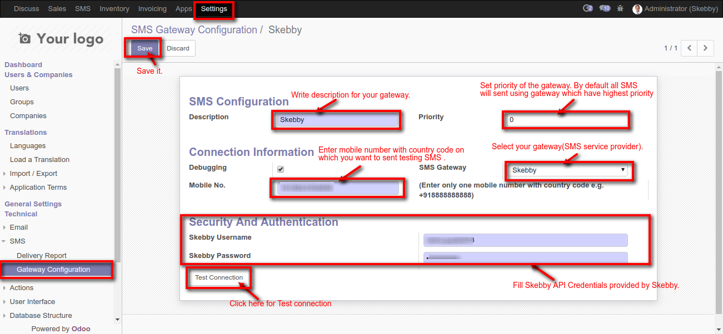Open the Settings menu
Viewport: 723px width, 334px height.
[x=214, y=9]
